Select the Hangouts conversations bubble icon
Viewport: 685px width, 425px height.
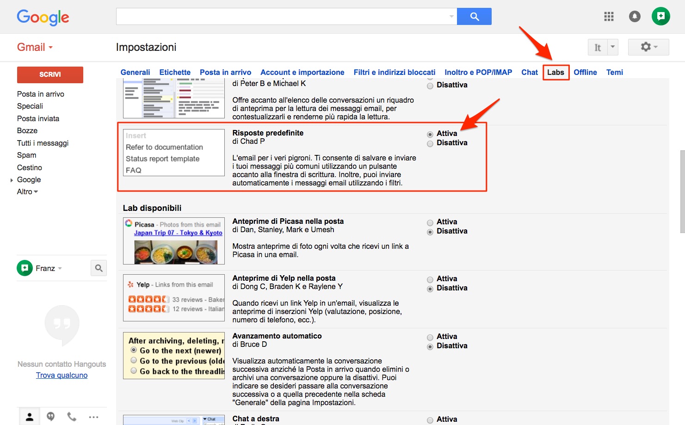(50, 417)
